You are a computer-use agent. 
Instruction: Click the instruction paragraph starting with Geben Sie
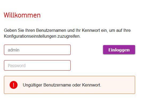[x=67, y=33]
